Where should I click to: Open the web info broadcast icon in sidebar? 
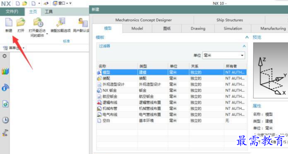(x=6, y=87)
